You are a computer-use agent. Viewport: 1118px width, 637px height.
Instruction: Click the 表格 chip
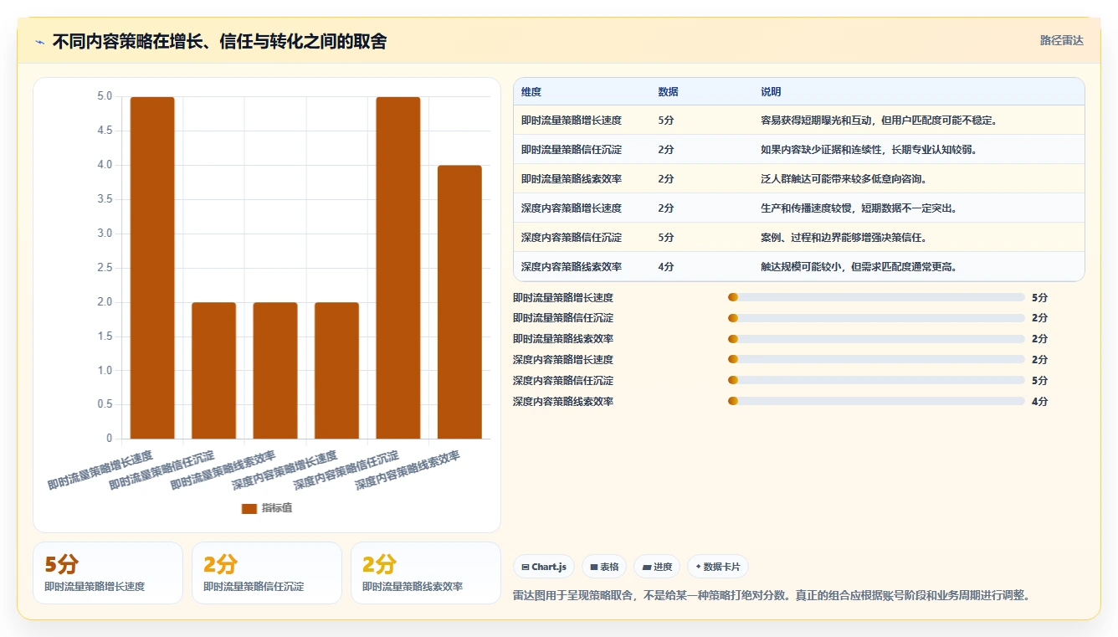(x=604, y=567)
